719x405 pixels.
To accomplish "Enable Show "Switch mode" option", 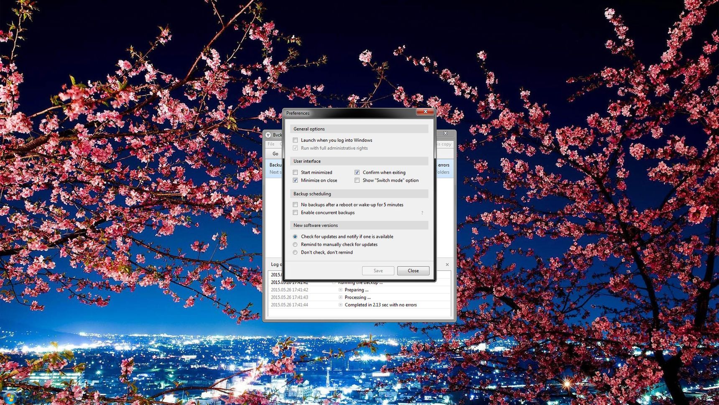I will point(357,180).
